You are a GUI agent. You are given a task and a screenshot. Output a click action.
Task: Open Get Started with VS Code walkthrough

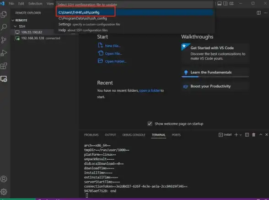pos(215,53)
